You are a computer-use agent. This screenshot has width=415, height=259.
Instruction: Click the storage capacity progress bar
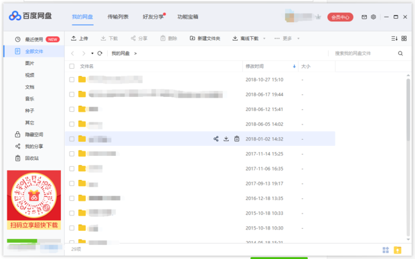coord(34,241)
